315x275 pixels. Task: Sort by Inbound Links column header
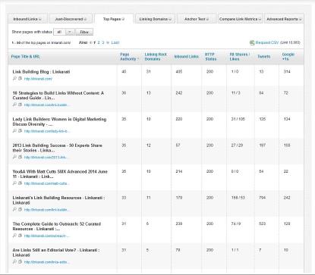[x=186, y=57]
